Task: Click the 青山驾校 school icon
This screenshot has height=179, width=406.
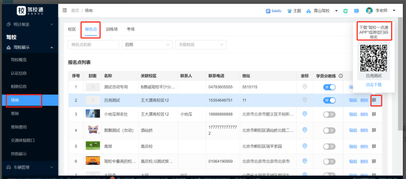Action: (308, 11)
